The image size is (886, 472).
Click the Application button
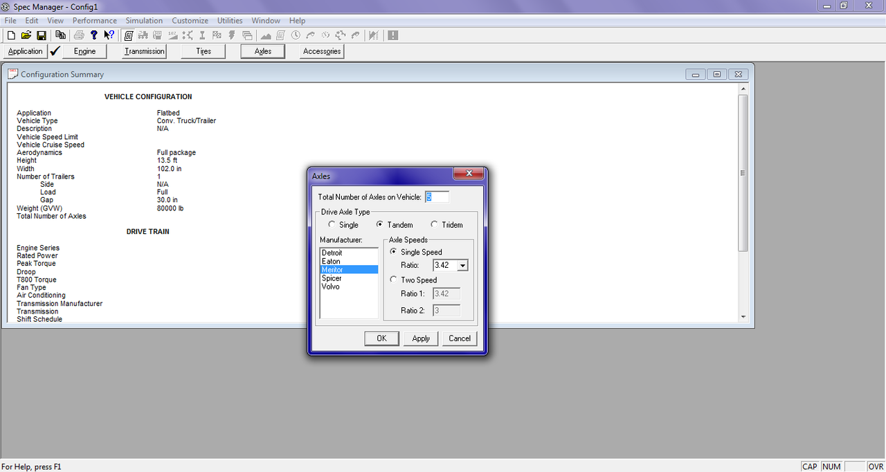point(26,51)
